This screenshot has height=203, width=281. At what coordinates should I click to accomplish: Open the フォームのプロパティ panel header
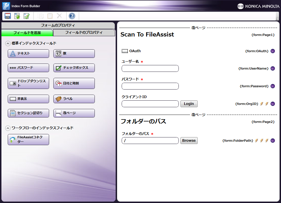pyautogui.click(x=58, y=25)
